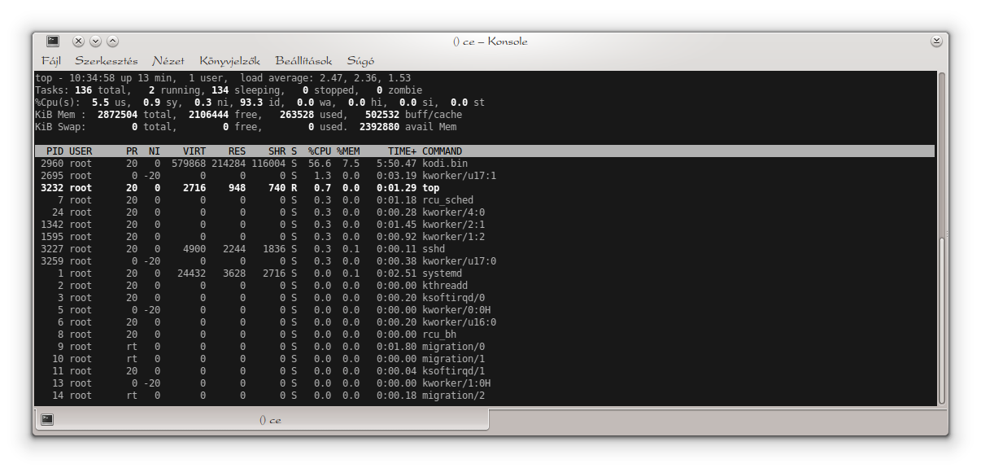Open the Súgó menu
The image size is (981, 468).
point(360,61)
